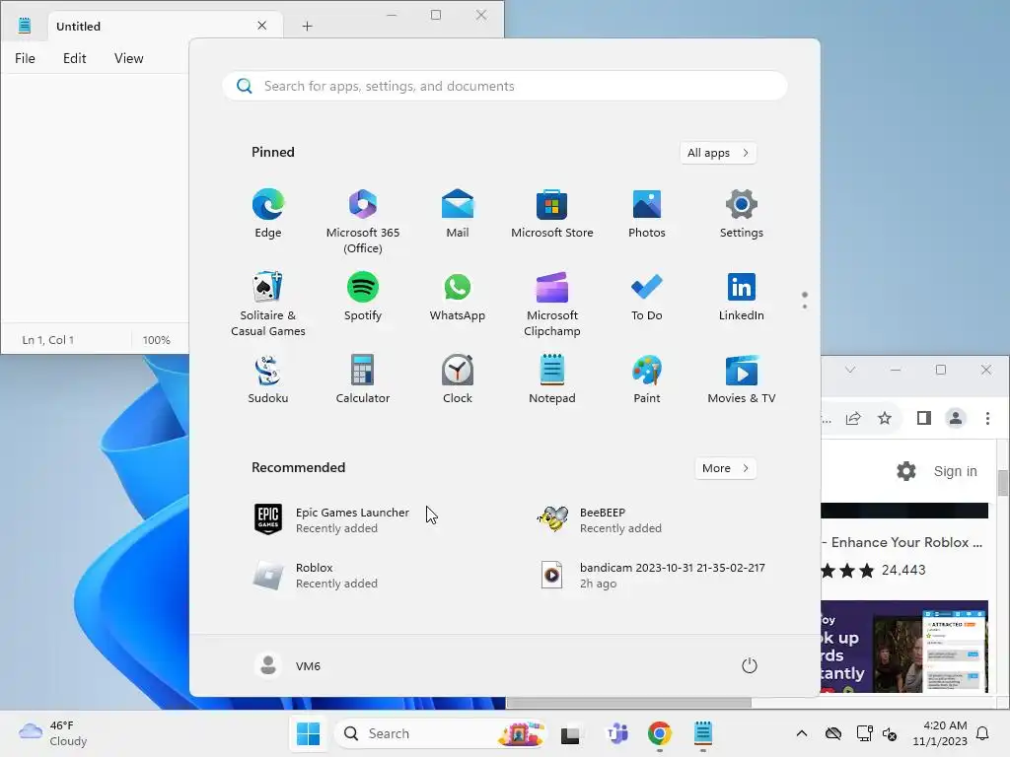This screenshot has height=757, width=1010.
Task: Launch Roblox from Recommended
Action: [x=316, y=575]
